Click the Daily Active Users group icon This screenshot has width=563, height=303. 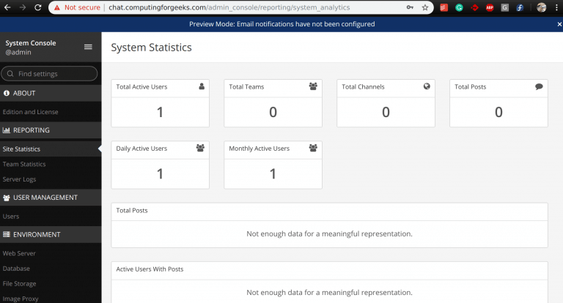click(201, 148)
